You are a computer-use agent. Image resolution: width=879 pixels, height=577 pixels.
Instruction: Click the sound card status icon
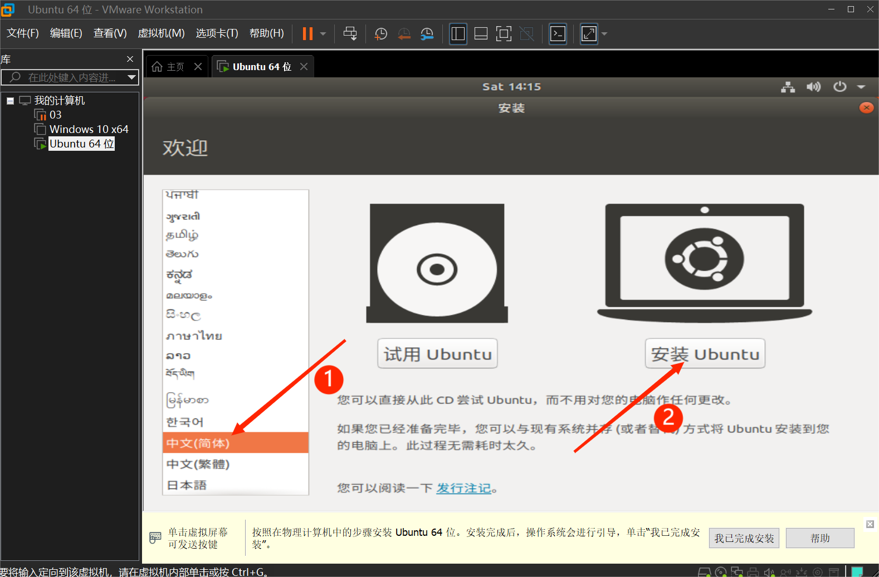point(769,572)
